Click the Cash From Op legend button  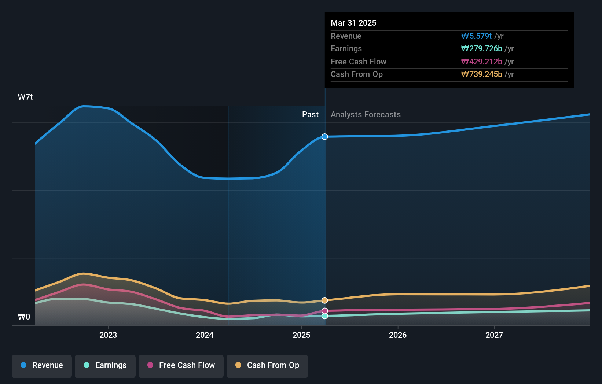tap(267, 366)
